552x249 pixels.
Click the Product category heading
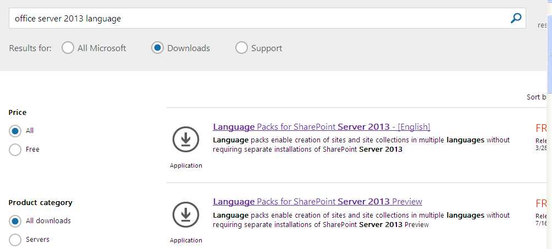tap(40, 202)
